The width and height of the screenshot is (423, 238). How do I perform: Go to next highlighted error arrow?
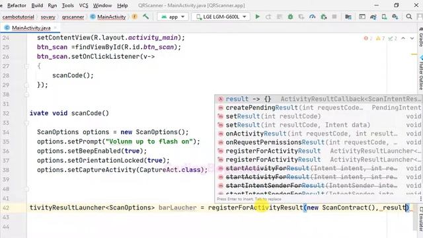click(412, 38)
